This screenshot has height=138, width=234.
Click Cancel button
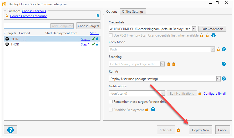coord(223,130)
